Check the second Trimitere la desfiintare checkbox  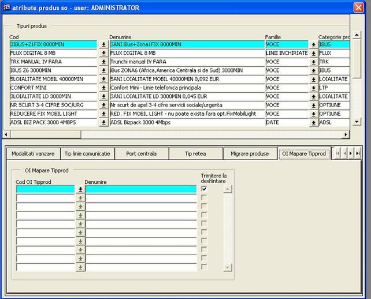pyautogui.click(x=204, y=198)
